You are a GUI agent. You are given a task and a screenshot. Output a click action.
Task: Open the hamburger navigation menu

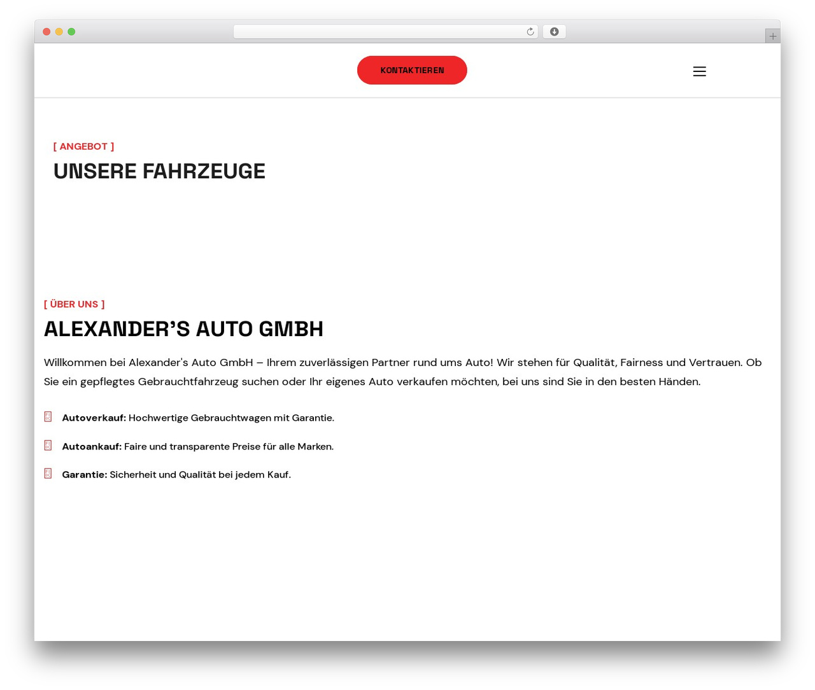(x=699, y=71)
